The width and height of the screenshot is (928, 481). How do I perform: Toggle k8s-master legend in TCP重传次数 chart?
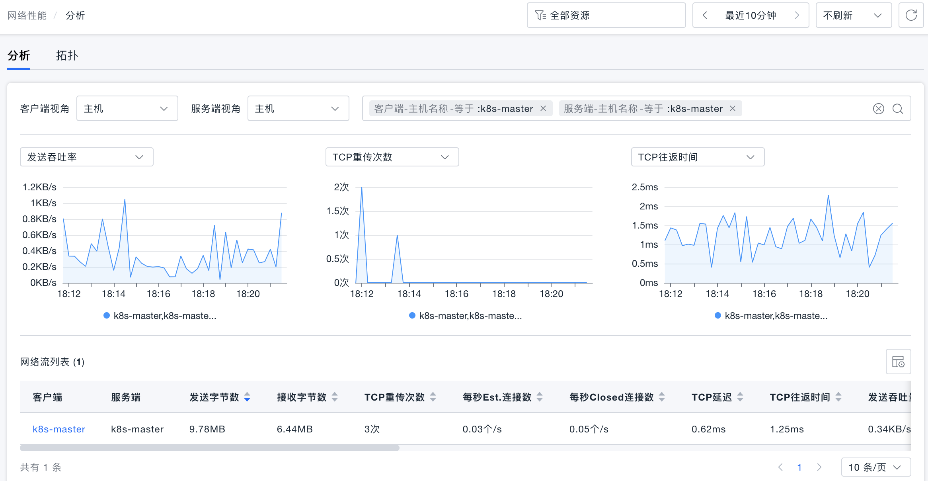tap(465, 316)
